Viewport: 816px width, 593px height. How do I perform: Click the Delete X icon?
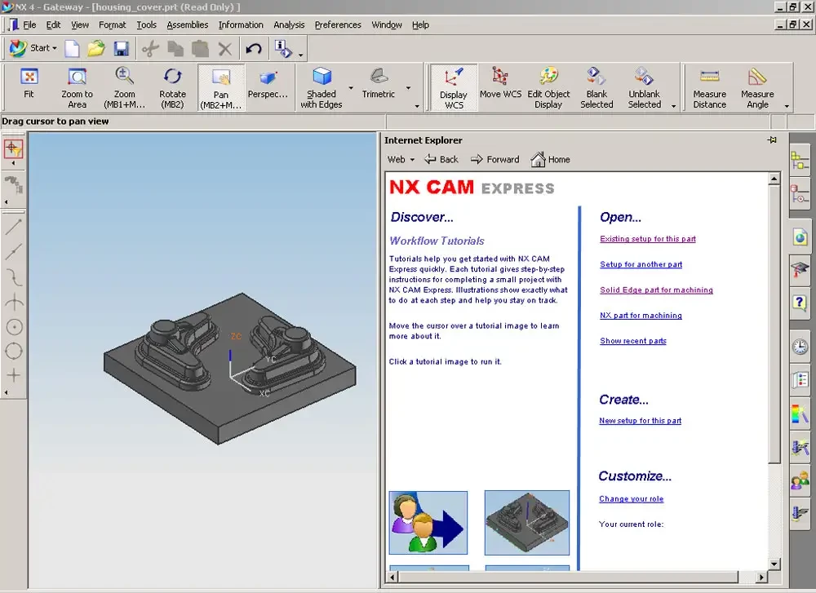(225, 49)
